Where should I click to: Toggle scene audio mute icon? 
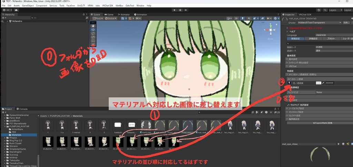(x=249, y=19)
